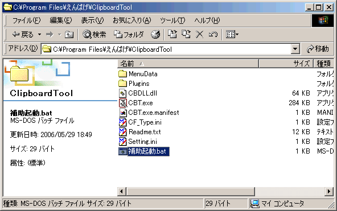Viewport: 337px width, 211px height.
Task: Select the CBT.exe application icon
Action: click(122, 103)
